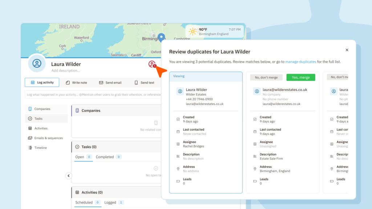The image size is (372, 209).
Task: Open Timeline in the left sidebar
Action: point(46,148)
